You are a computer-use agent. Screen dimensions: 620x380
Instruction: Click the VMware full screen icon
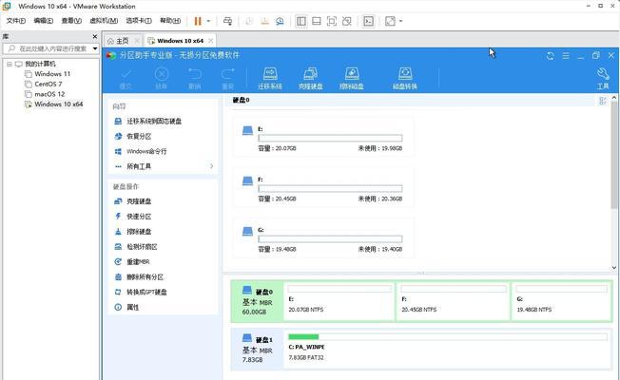tap(332, 21)
